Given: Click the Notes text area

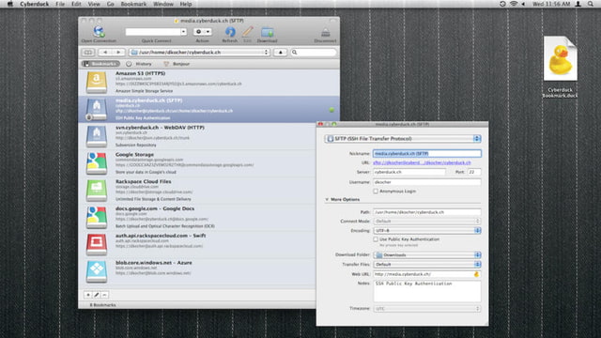Looking at the screenshot, I should click(x=427, y=291).
